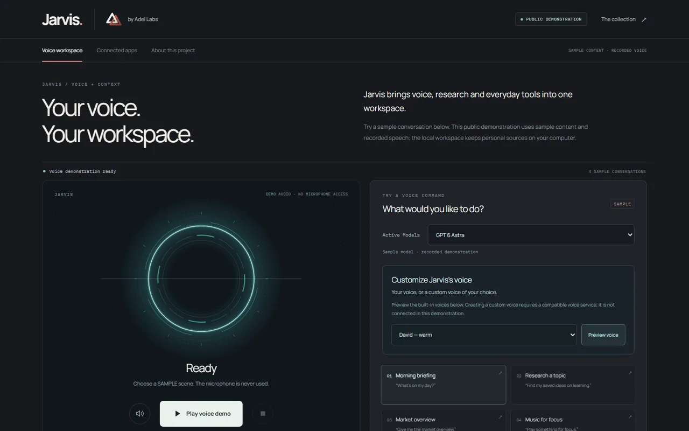Click the arrow icon on Morning briefing card

coord(500,373)
